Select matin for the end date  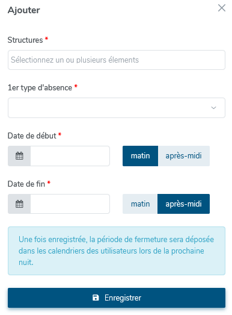140,204
